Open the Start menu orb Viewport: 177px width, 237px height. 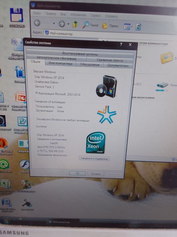tap(5, 221)
